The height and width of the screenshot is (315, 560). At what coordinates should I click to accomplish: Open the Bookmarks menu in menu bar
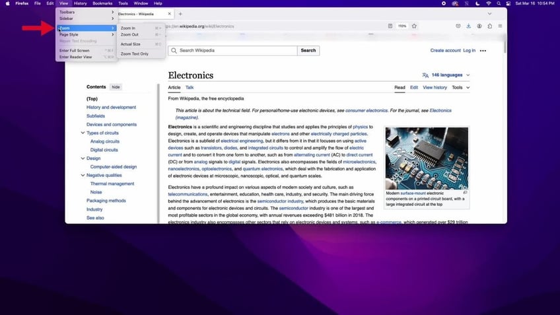coord(102,3)
